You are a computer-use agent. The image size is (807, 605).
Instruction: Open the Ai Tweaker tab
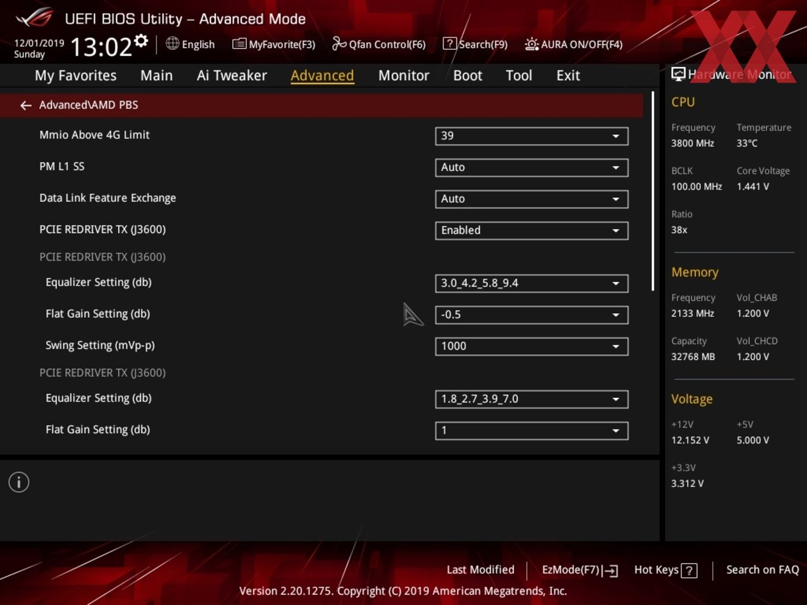click(x=232, y=75)
